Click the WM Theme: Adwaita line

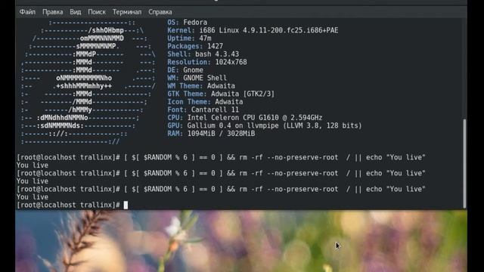(x=201, y=85)
